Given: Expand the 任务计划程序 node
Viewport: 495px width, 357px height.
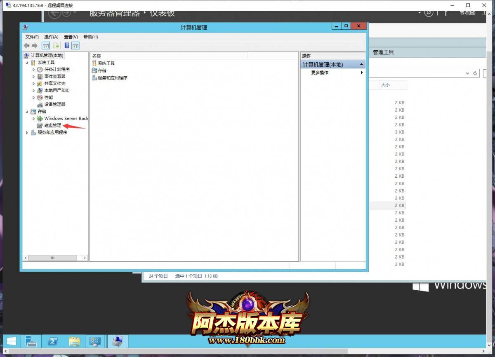Looking at the screenshot, I should point(34,69).
